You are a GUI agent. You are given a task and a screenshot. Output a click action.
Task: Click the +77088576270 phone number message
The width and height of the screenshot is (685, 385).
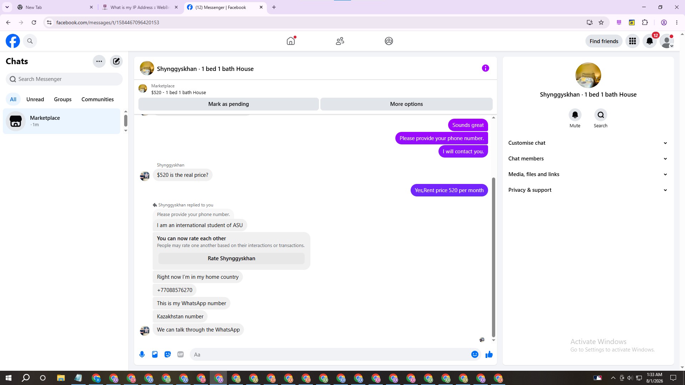click(175, 290)
